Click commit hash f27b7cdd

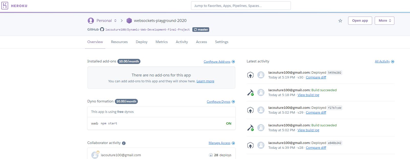click(x=335, y=108)
